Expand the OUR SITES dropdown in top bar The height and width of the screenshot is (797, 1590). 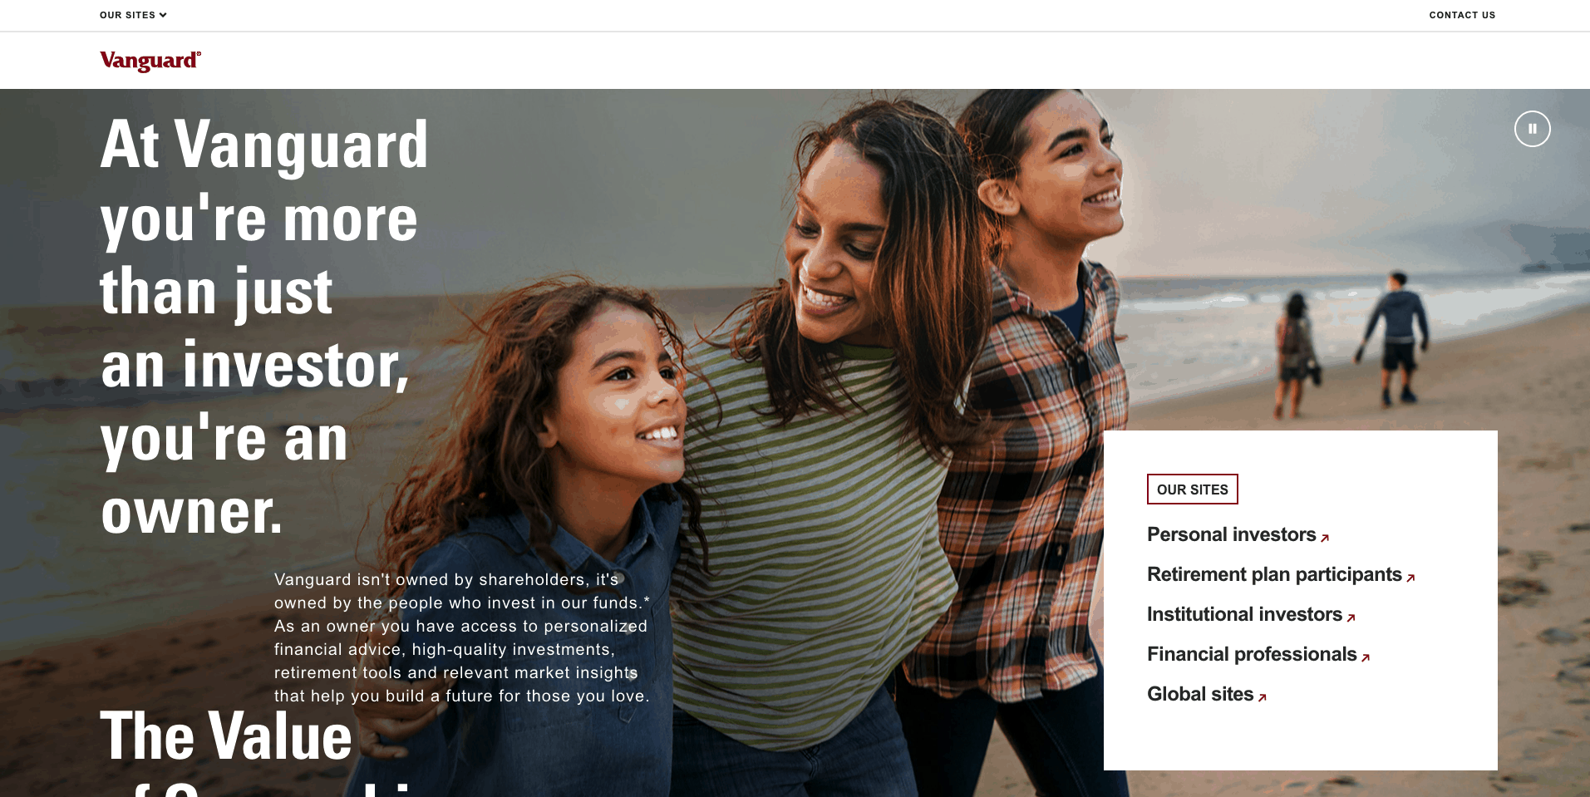coord(133,15)
